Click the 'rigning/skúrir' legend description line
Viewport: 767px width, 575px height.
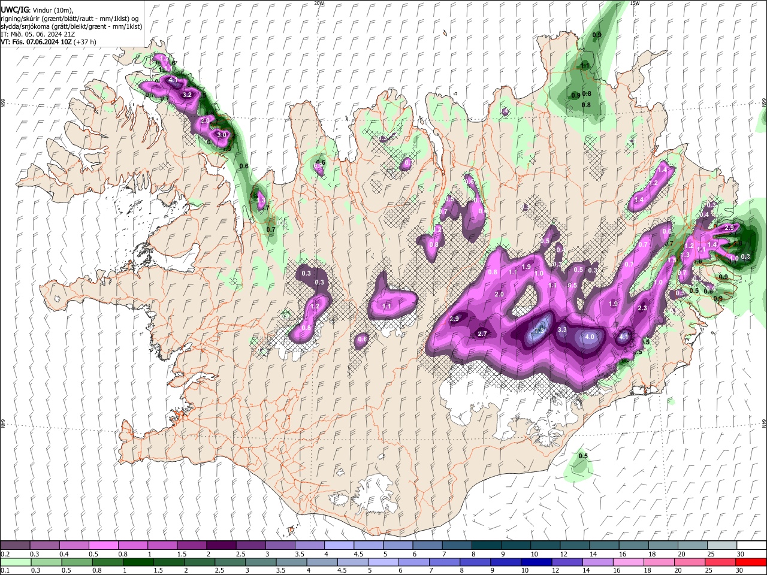(x=70, y=19)
